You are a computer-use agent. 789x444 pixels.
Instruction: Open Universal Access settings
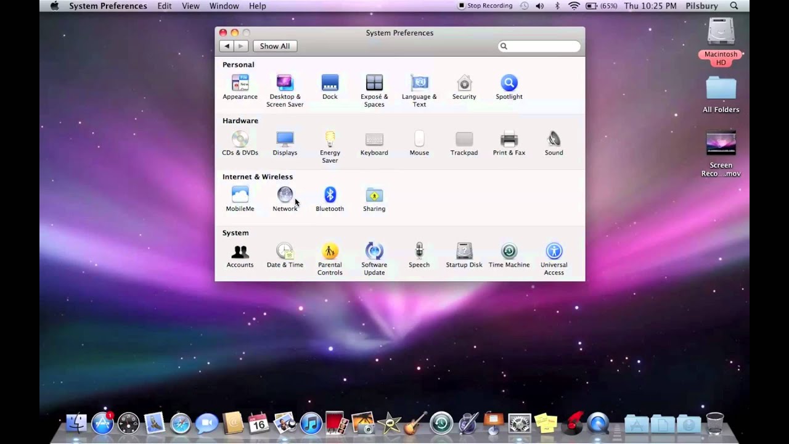click(554, 259)
